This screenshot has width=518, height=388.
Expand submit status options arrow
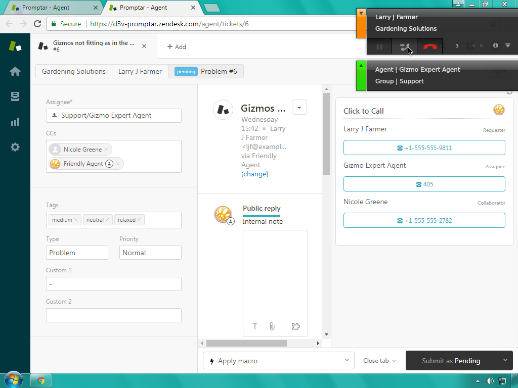pyautogui.click(x=505, y=361)
